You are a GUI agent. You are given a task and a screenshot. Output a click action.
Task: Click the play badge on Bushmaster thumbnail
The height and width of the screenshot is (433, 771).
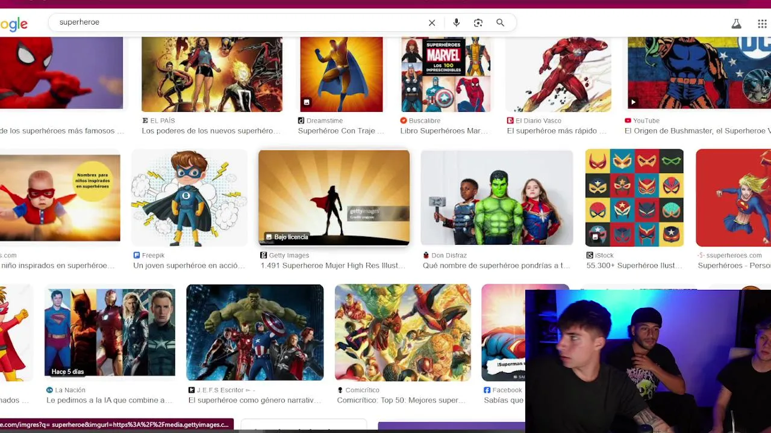pos(633,102)
